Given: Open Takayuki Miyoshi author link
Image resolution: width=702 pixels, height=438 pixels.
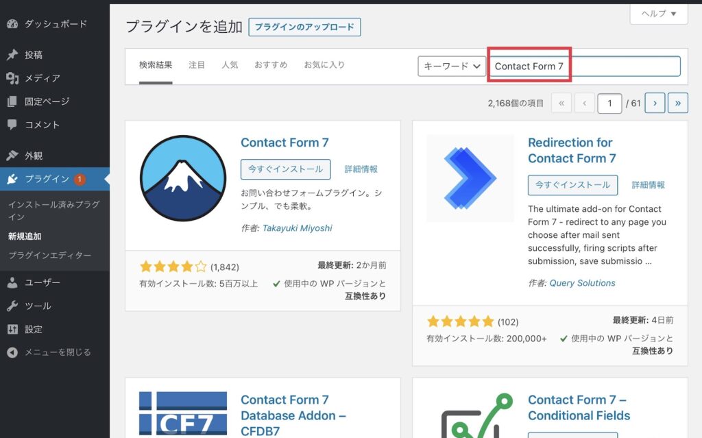Looking at the screenshot, I should (x=297, y=228).
